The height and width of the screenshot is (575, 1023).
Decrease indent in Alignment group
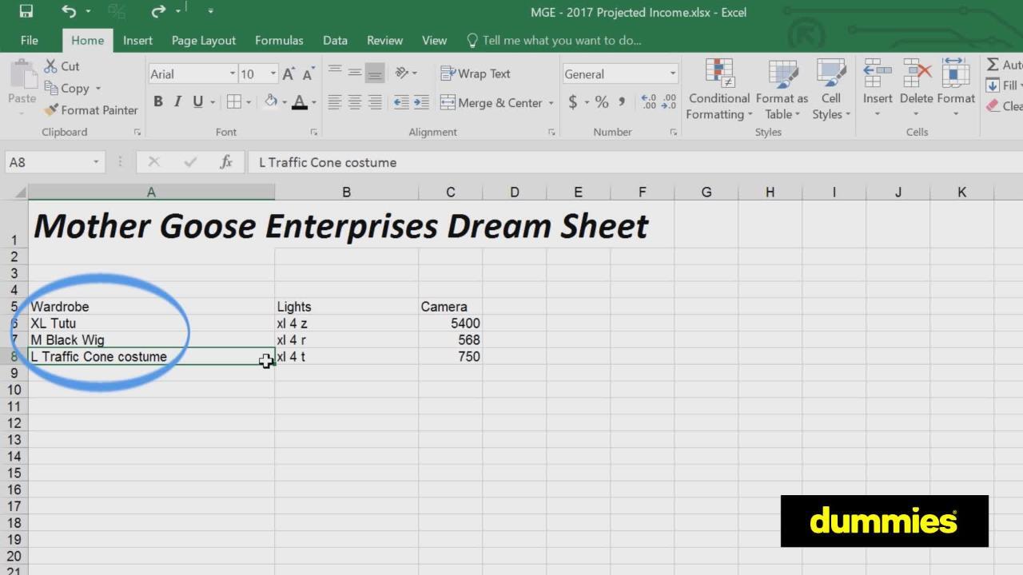(x=401, y=102)
